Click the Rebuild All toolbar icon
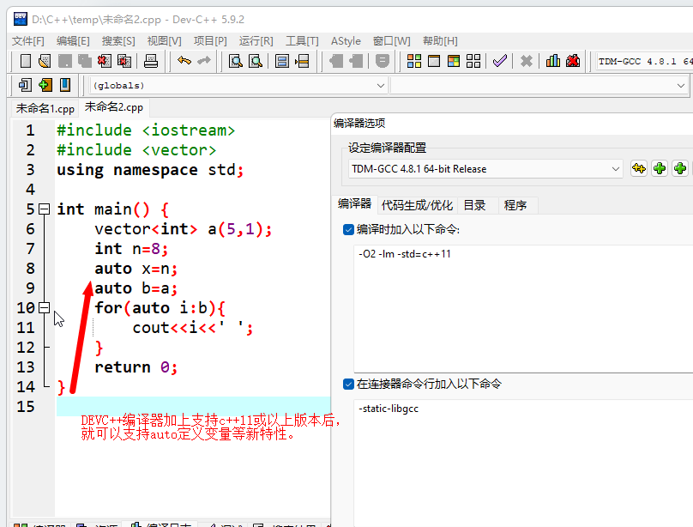Image resolution: width=693 pixels, height=527 pixels. (x=473, y=61)
